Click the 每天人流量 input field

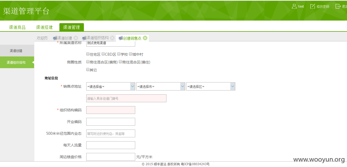point(110,145)
